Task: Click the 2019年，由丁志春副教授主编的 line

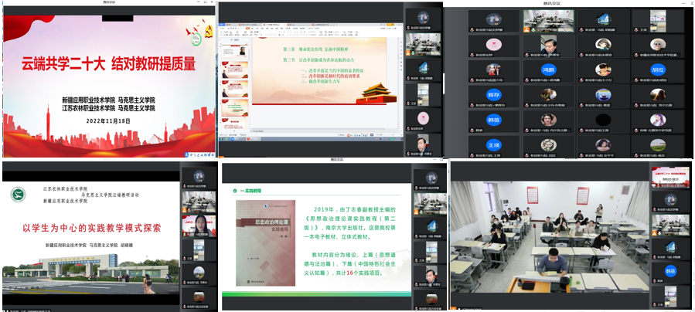Action: (355, 209)
